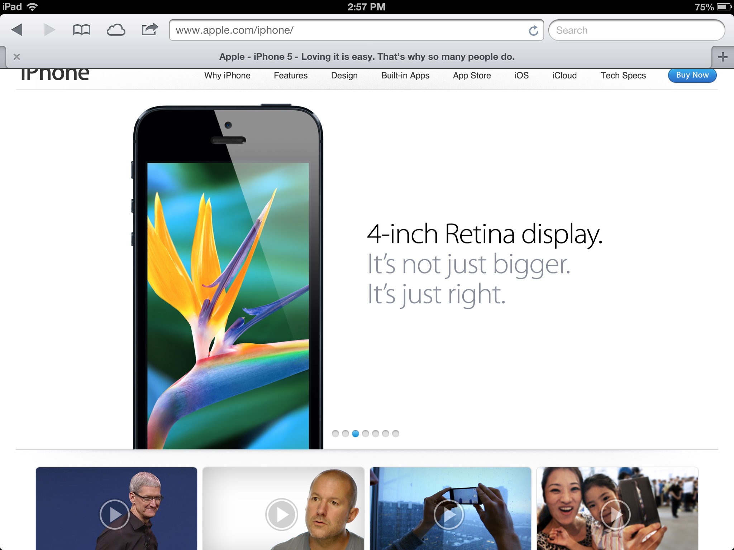Select the seventh carousel dot
The width and height of the screenshot is (734, 550).
[x=396, y=434]
